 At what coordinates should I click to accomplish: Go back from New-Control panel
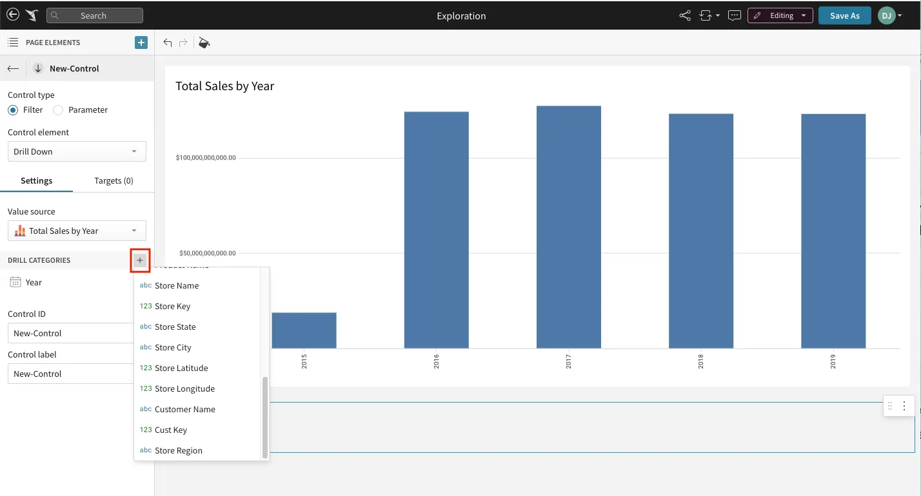pyautogui.click(x=13, y=68)
